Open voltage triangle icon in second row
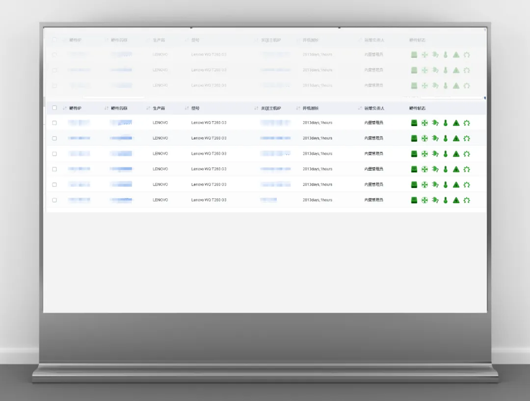 click(x=456, y=138)
